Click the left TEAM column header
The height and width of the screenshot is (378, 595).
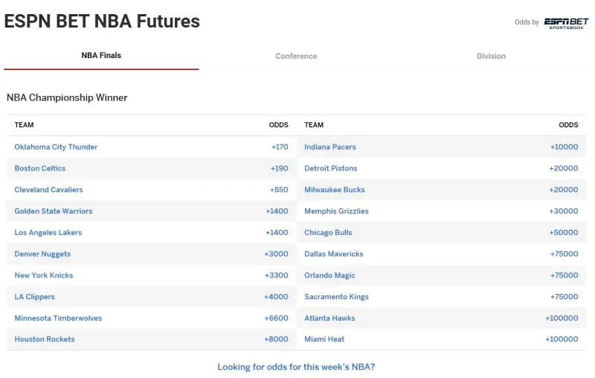24,125
